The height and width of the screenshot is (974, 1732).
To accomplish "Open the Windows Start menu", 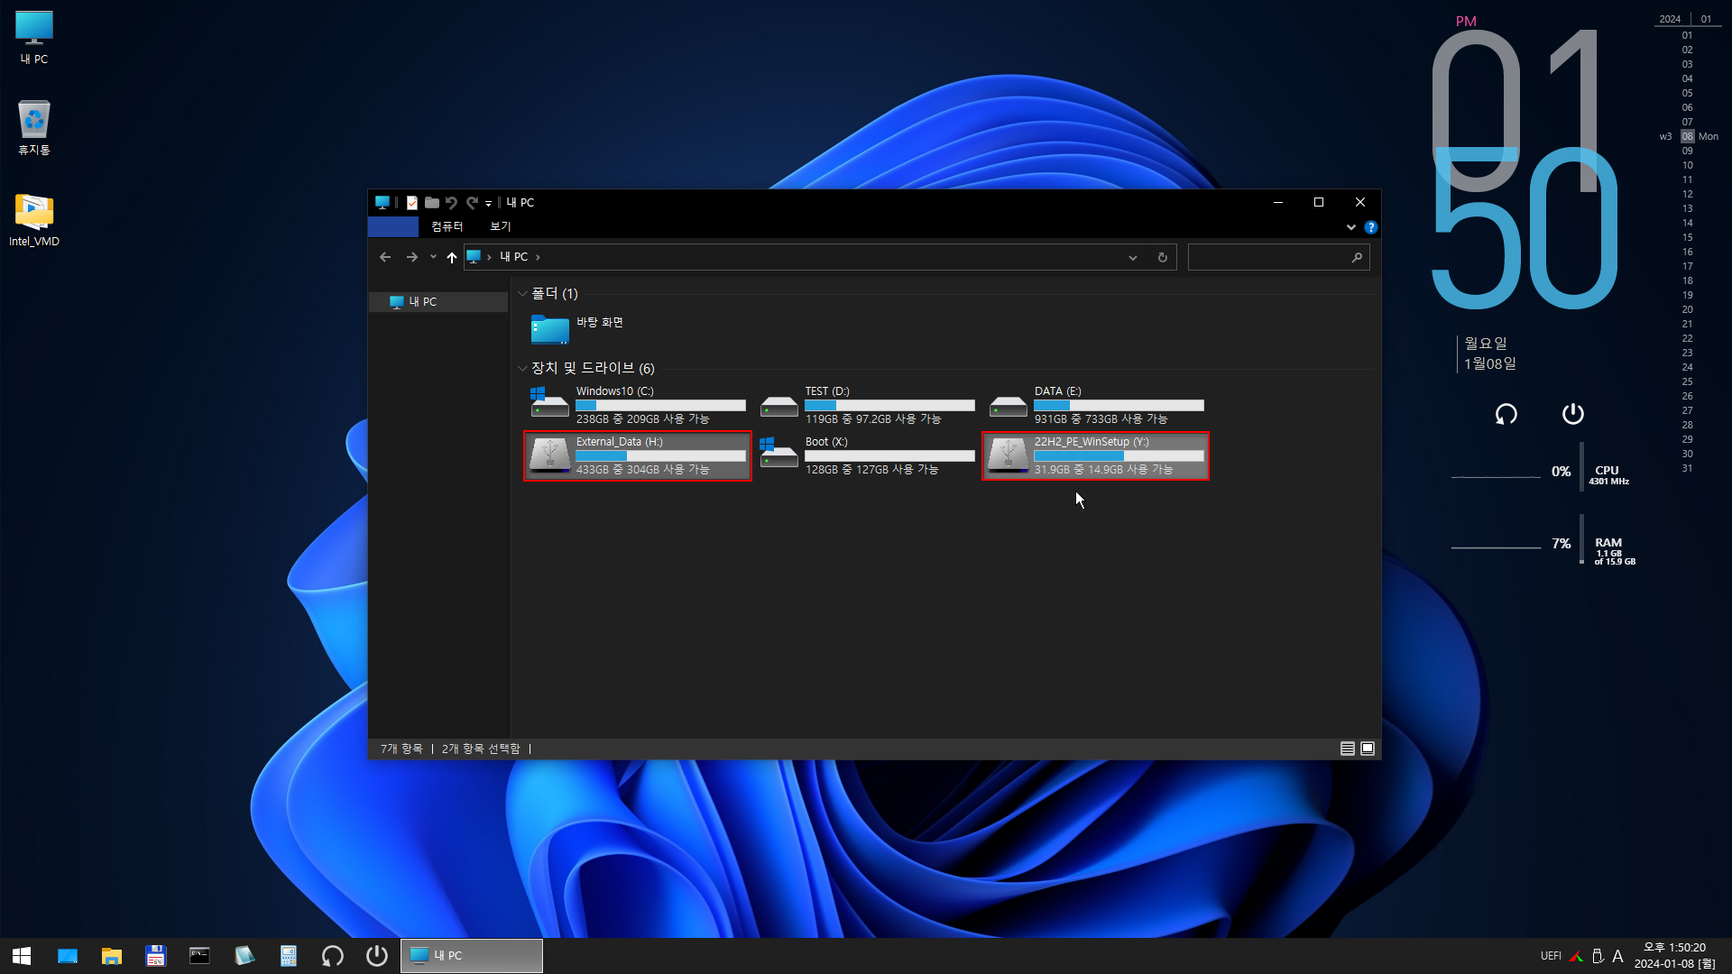I will point(22,956).
